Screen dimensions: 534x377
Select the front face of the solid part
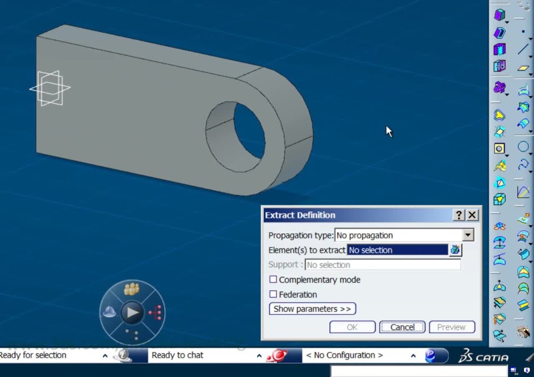(136, 116)
